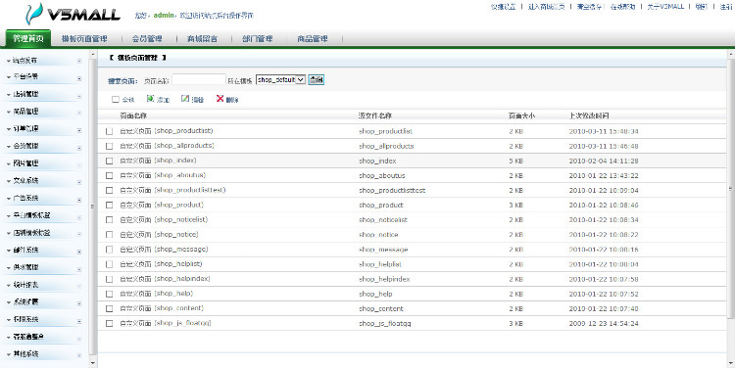Viewport: 735px width, 368px height.
Task: Open the shop_default template dropdown
Action: (281, 80)
